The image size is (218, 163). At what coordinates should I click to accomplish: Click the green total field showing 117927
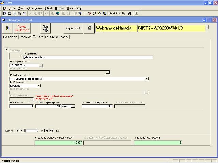pyautogui.click(x=59, y=143)
